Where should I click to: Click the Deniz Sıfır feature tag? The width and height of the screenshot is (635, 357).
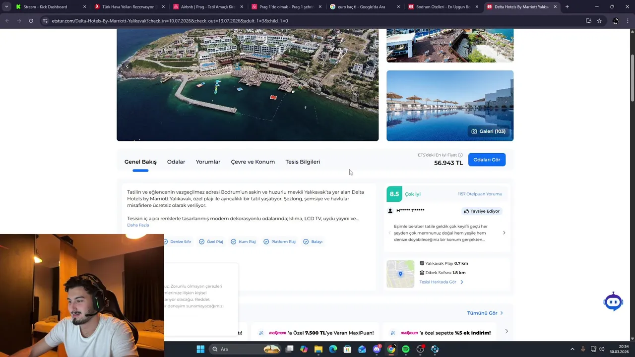tap(177, 241)
